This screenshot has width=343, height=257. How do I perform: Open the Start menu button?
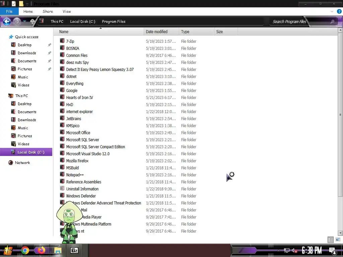[x=8, y=250]
